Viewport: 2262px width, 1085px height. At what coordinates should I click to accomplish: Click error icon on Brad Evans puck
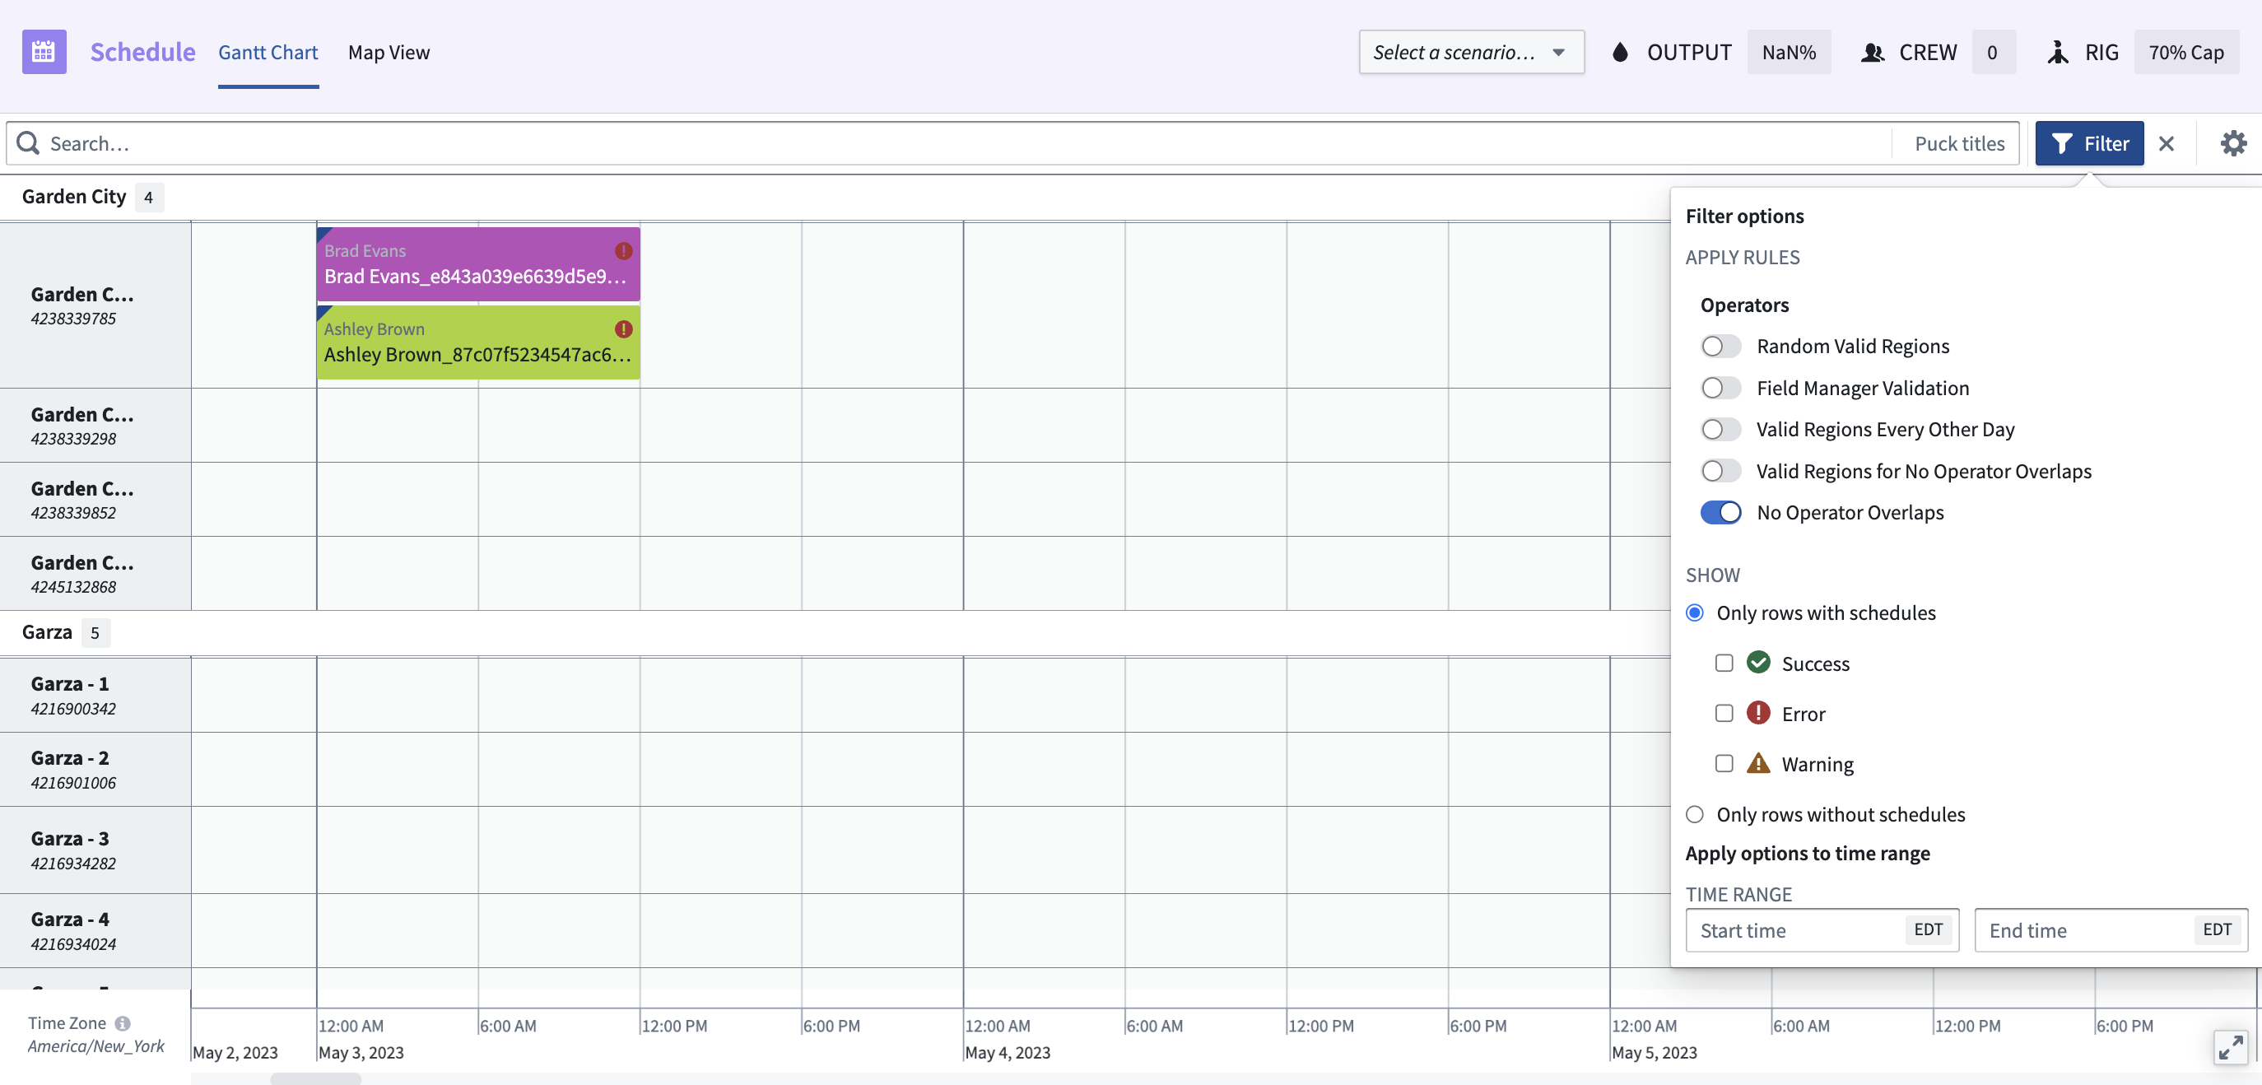623,251
